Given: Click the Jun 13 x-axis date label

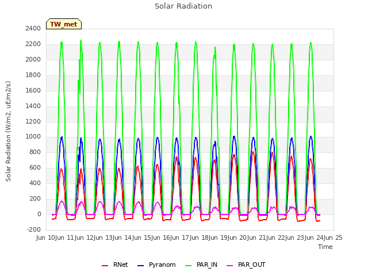Looking at the screenshot, I should 103,237.
